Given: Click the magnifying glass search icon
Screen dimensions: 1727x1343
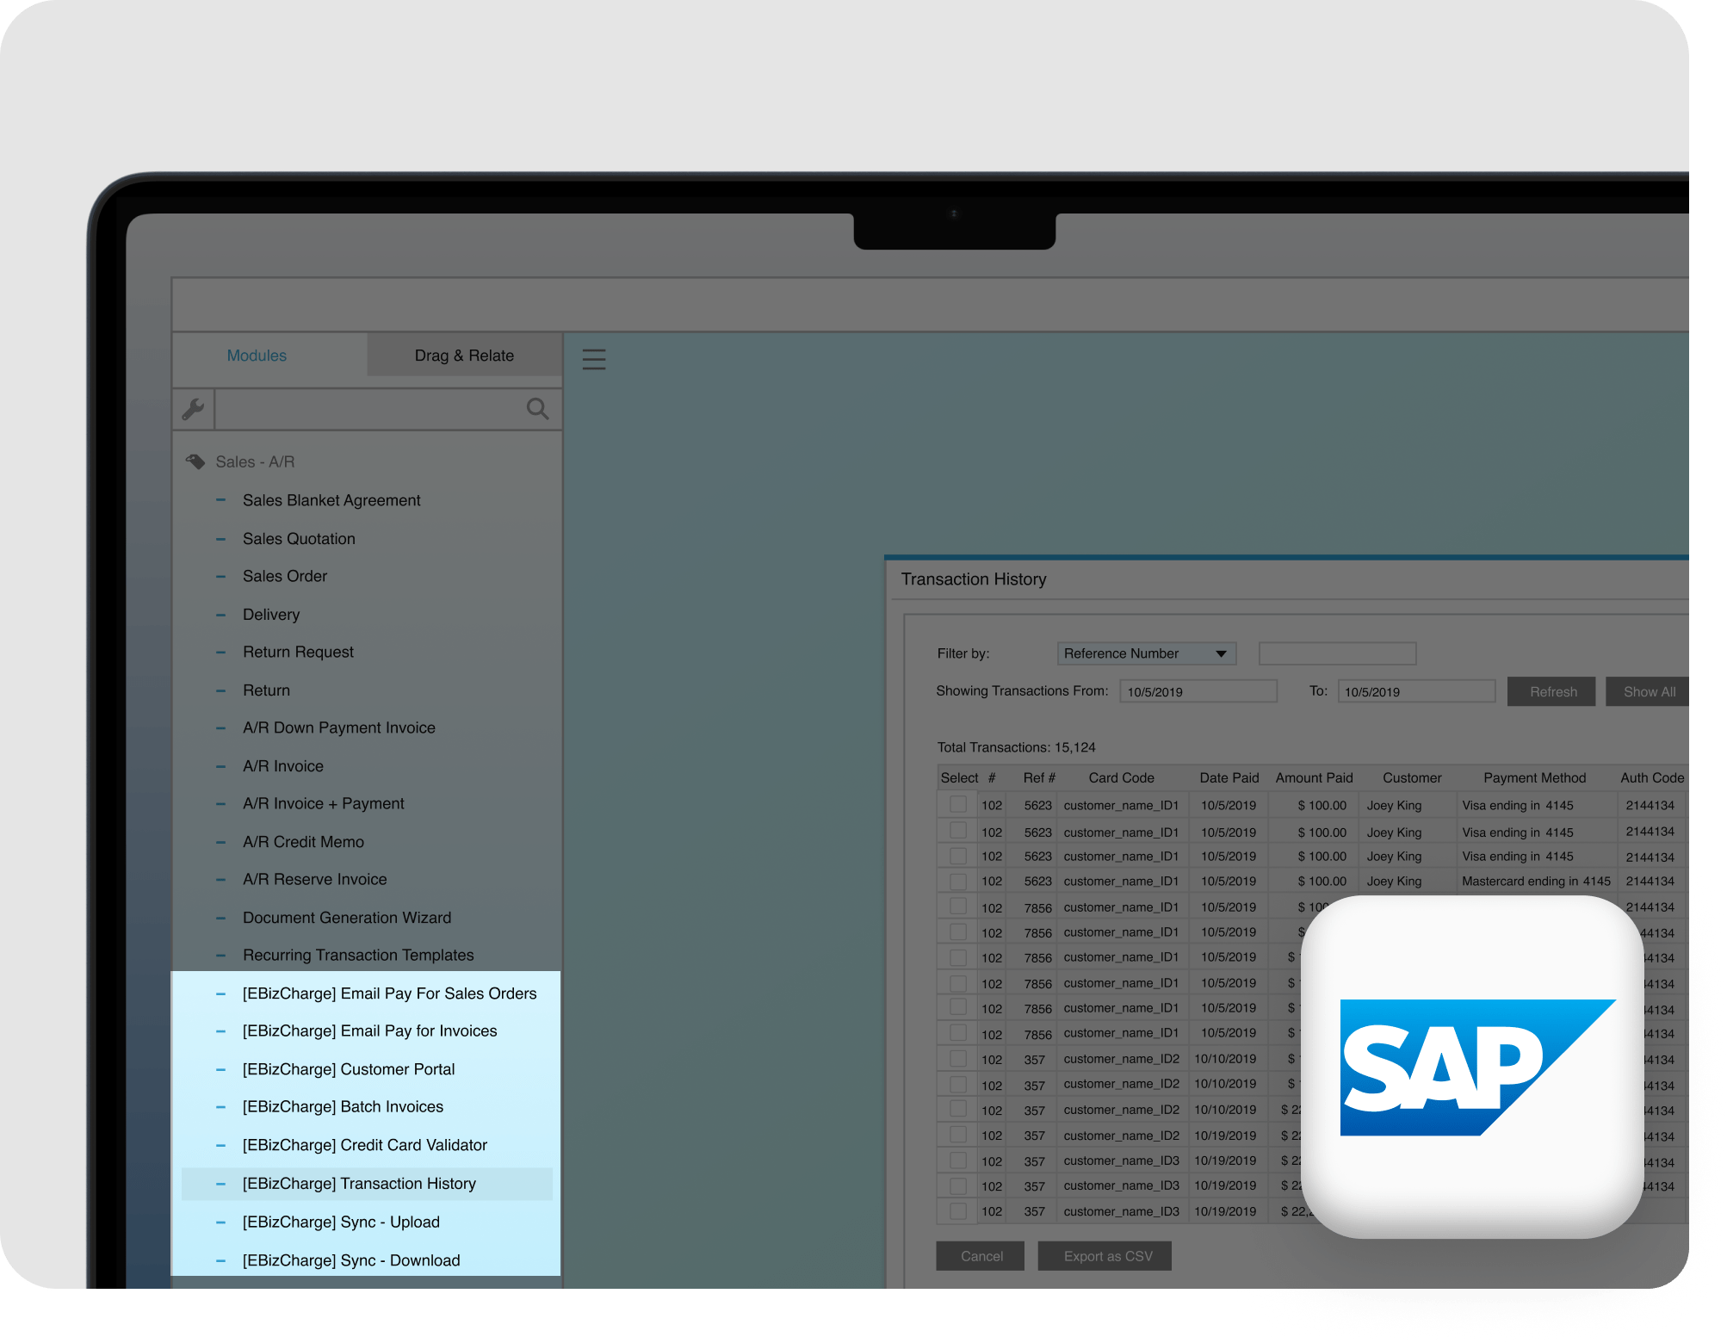Looking at the screenshot, I should 537,409.
